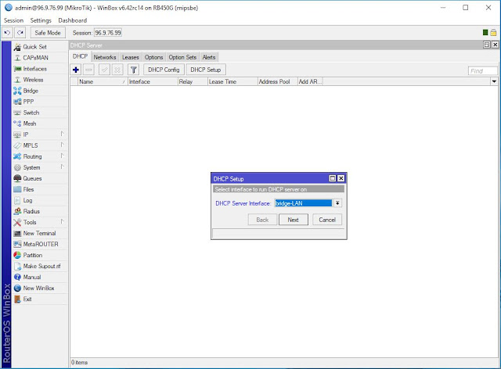This screenshot has height=369, width=501.
Task: Expand the MPLS submenu
Action: [x=63, y=145]
